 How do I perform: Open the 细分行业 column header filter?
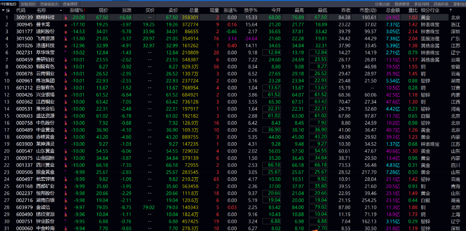pyautogui.click(x=428, y=10)
